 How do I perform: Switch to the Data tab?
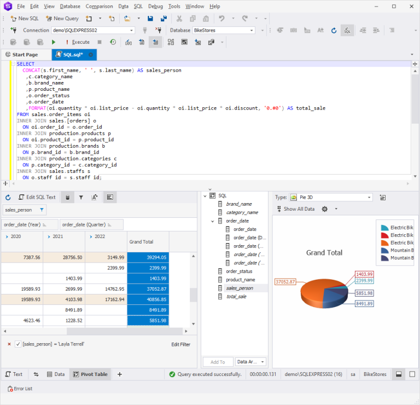[x=56, y=374]
